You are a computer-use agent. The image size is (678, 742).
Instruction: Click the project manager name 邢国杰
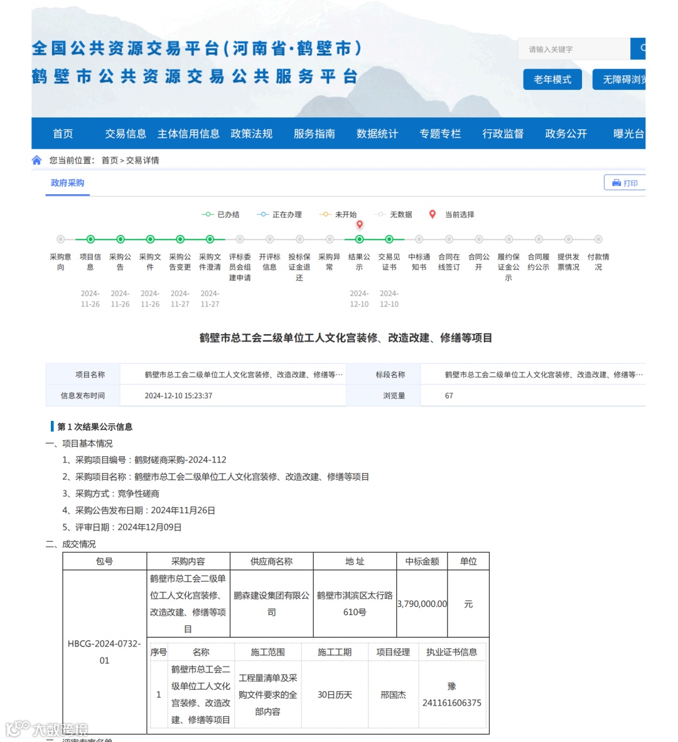[x=394, y=695]
